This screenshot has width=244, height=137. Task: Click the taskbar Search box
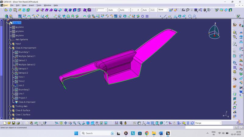[98, 133]
